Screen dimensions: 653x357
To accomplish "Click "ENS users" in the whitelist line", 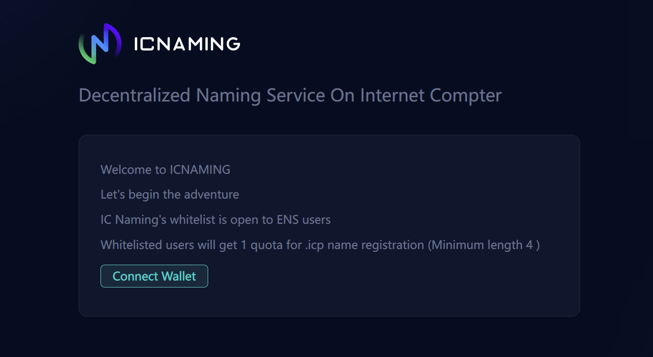I will click(x=303, y=220).
